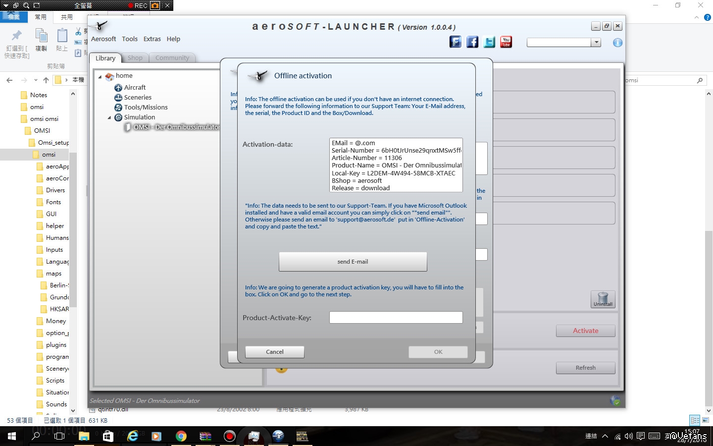Click the taskbar volume icon

[x=629, y=436]
